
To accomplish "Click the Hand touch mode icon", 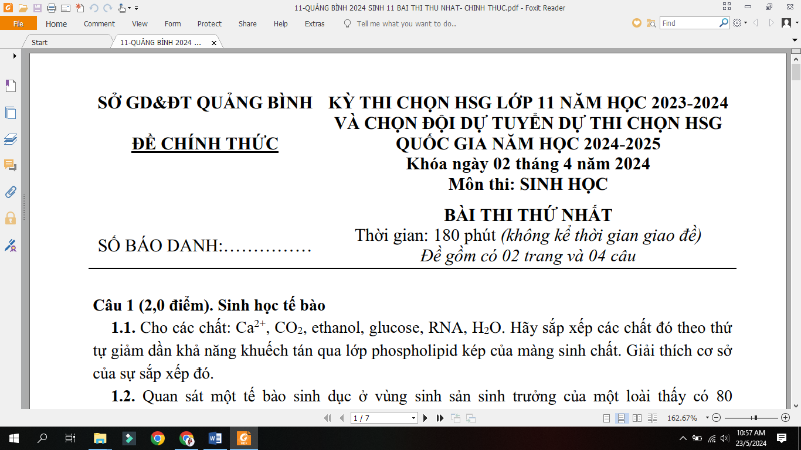I will tap(121, 8).
